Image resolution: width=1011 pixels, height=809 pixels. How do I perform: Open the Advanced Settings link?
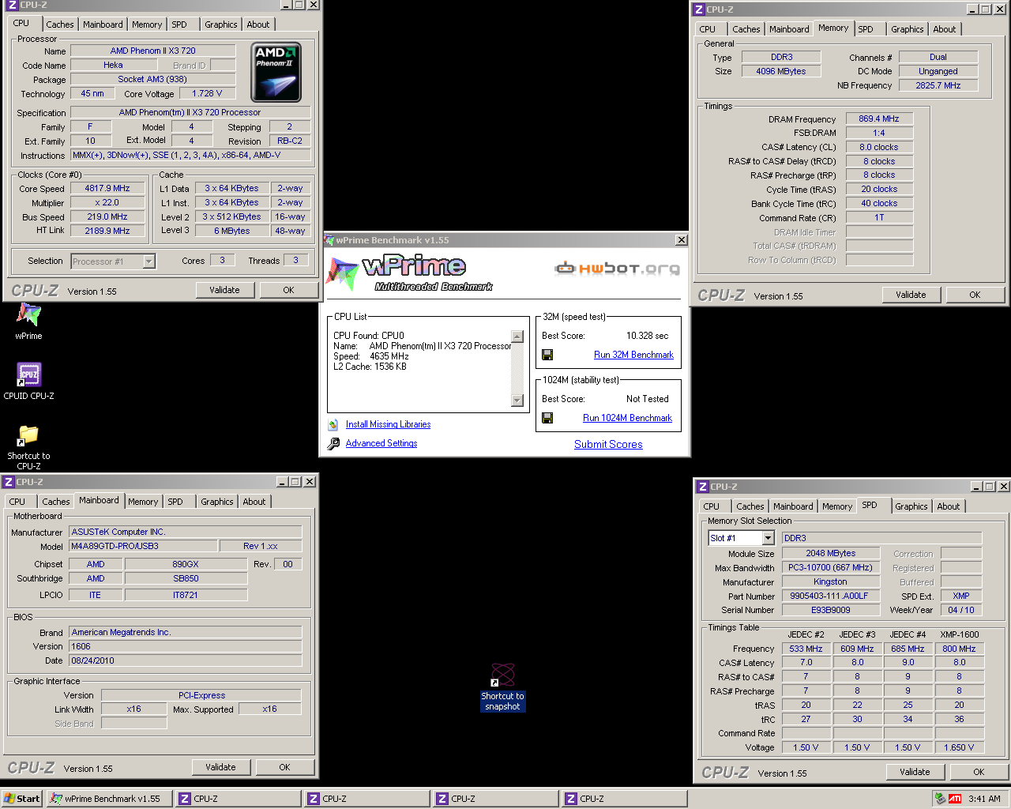coord(381,443)
